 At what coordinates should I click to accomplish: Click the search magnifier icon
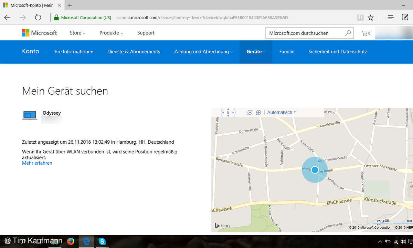click(x=348, y=33)
